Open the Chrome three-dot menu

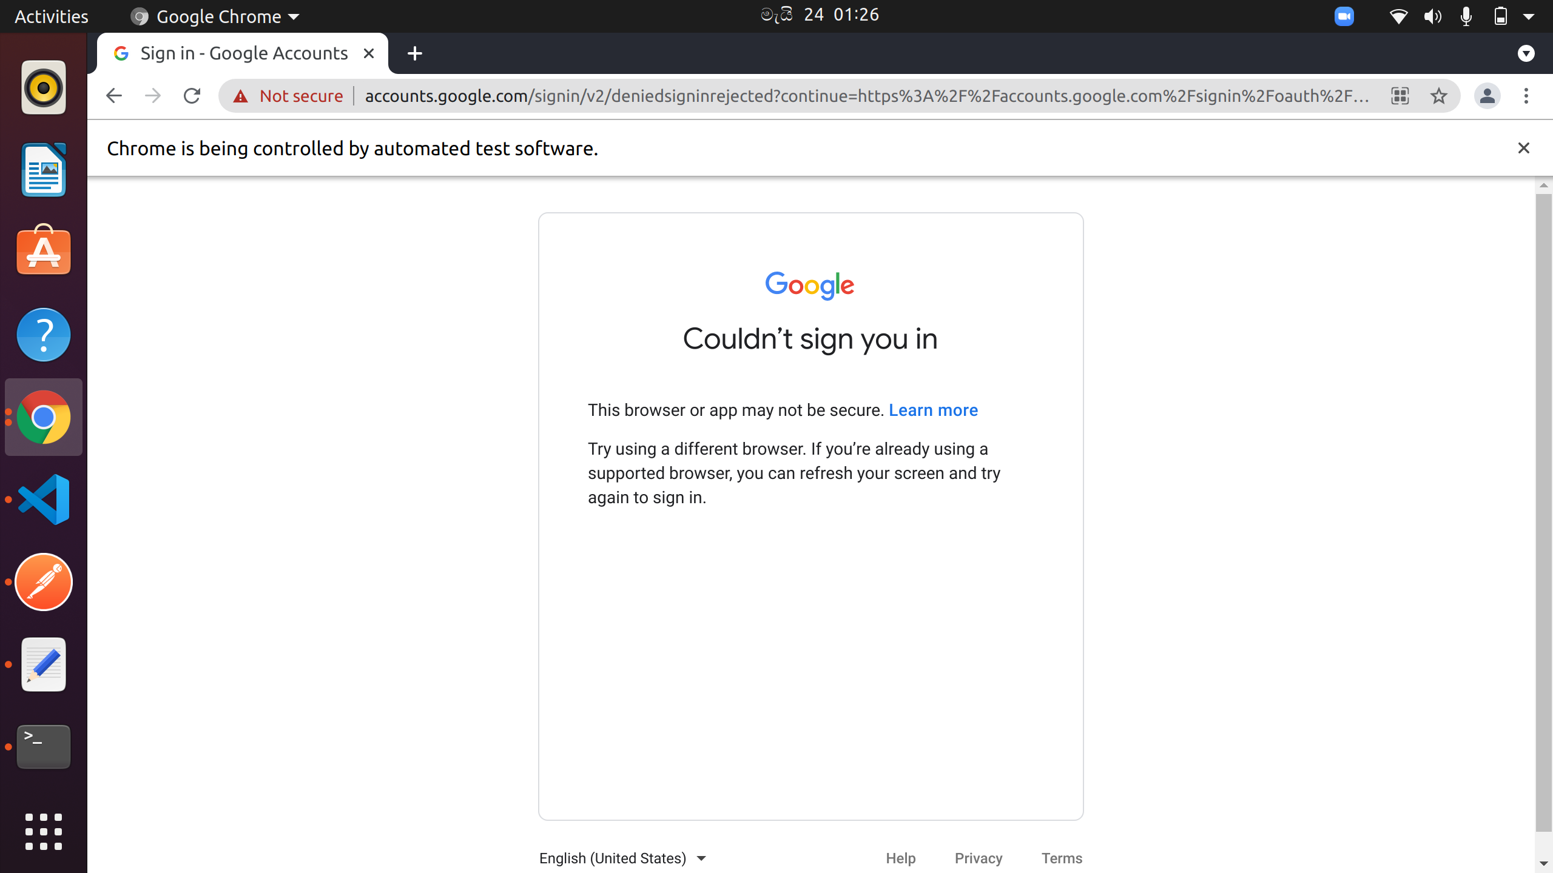(1526, 96)
